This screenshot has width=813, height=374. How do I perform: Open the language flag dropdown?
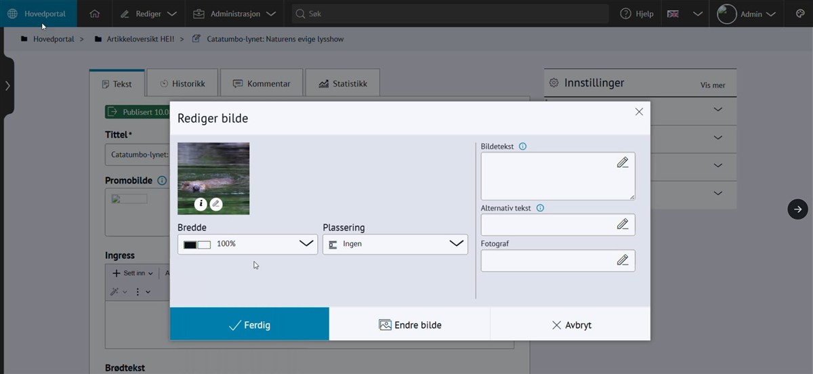685,14
